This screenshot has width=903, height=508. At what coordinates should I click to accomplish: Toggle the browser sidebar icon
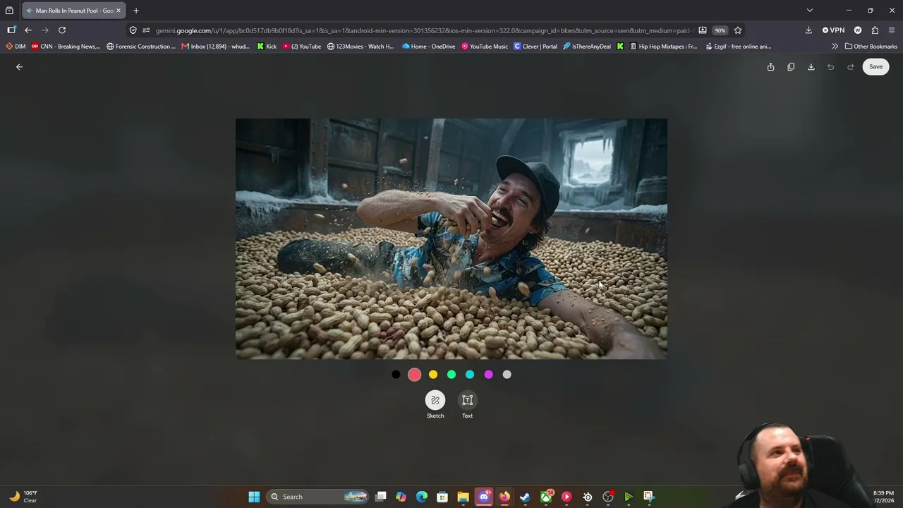pyautogui.click(x=11, y=30)
